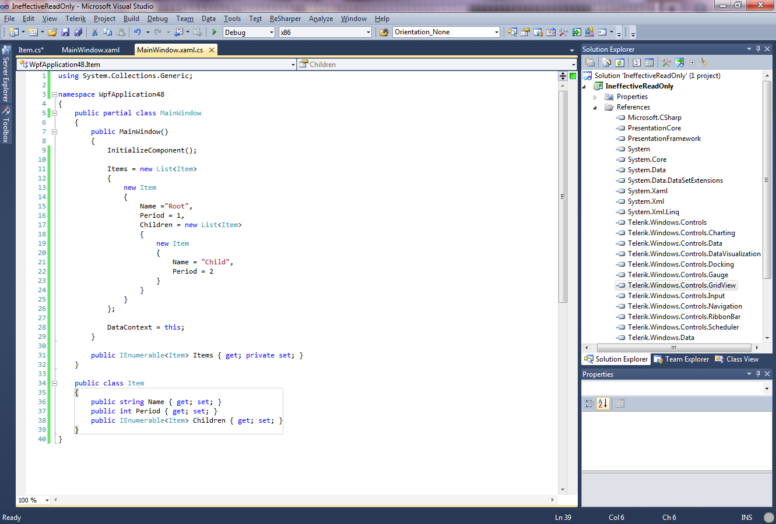Screen dimensions: 776x524
Task: Open the Toolbox side panel
Action: tap(6, 125)
